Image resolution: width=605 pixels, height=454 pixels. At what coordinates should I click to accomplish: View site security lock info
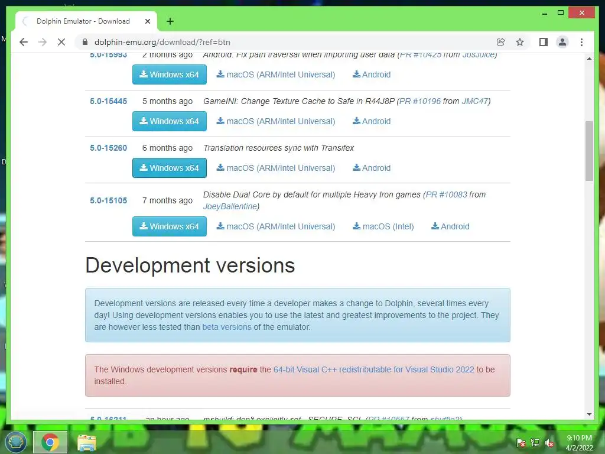[x=85, y=42]
